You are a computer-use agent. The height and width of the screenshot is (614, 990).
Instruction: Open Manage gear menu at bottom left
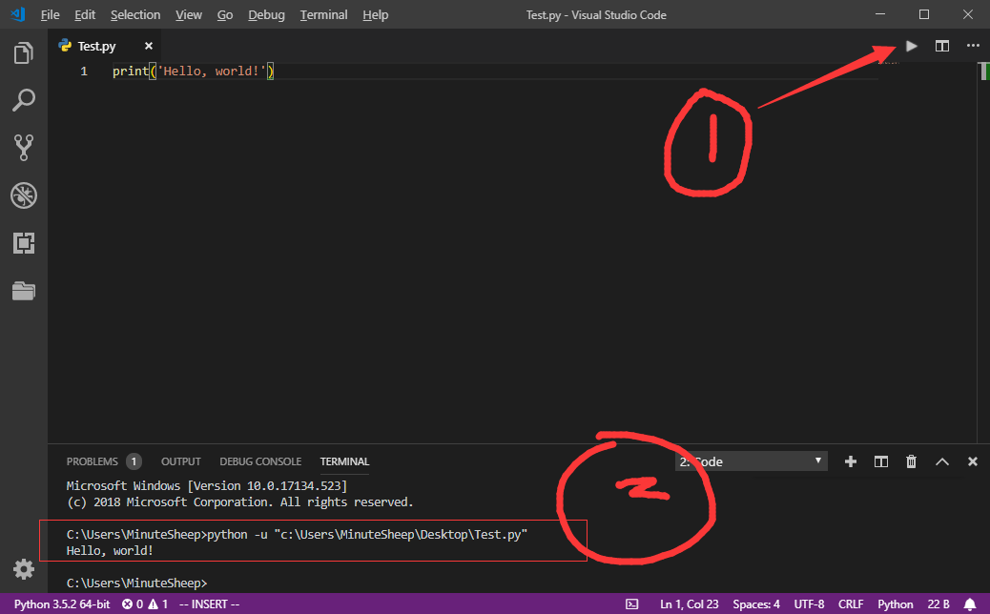click(x=23, y=569)
